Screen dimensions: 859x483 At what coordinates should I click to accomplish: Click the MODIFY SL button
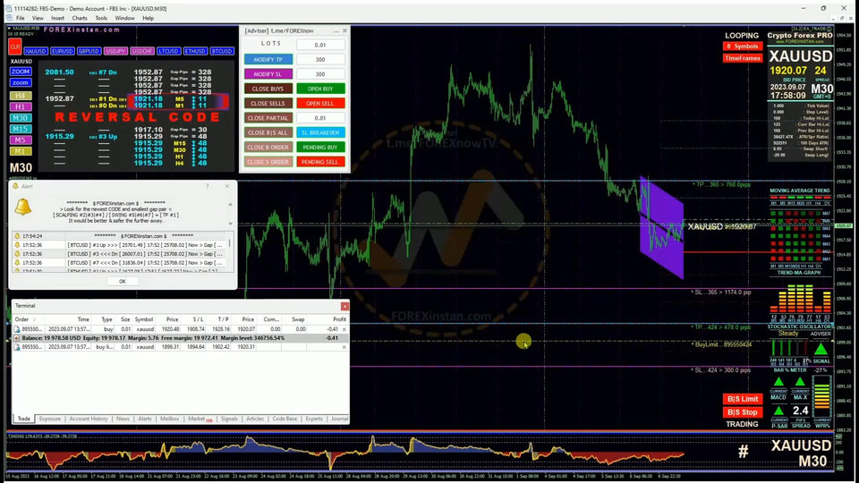[x=268, y=74]
